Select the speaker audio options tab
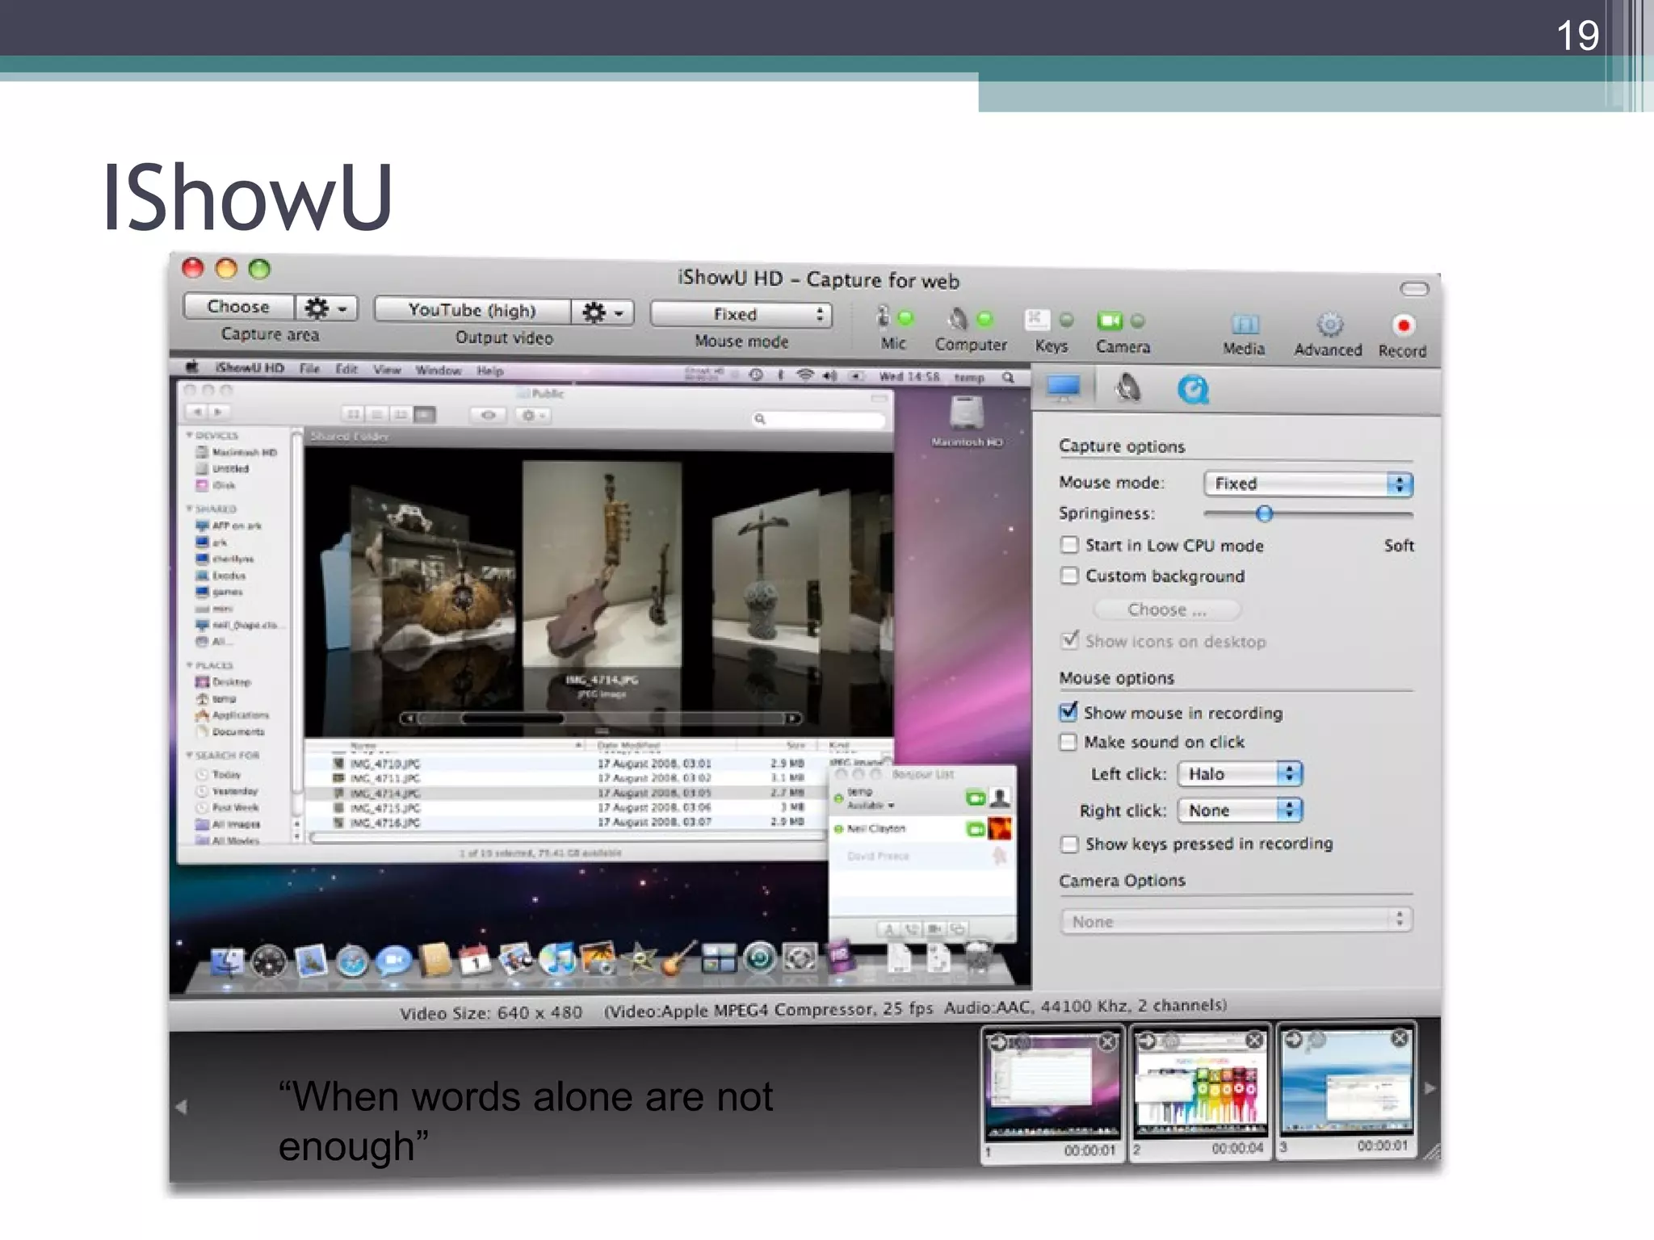Screen dimensions: 1654x1240 [x=1128, y=389]
